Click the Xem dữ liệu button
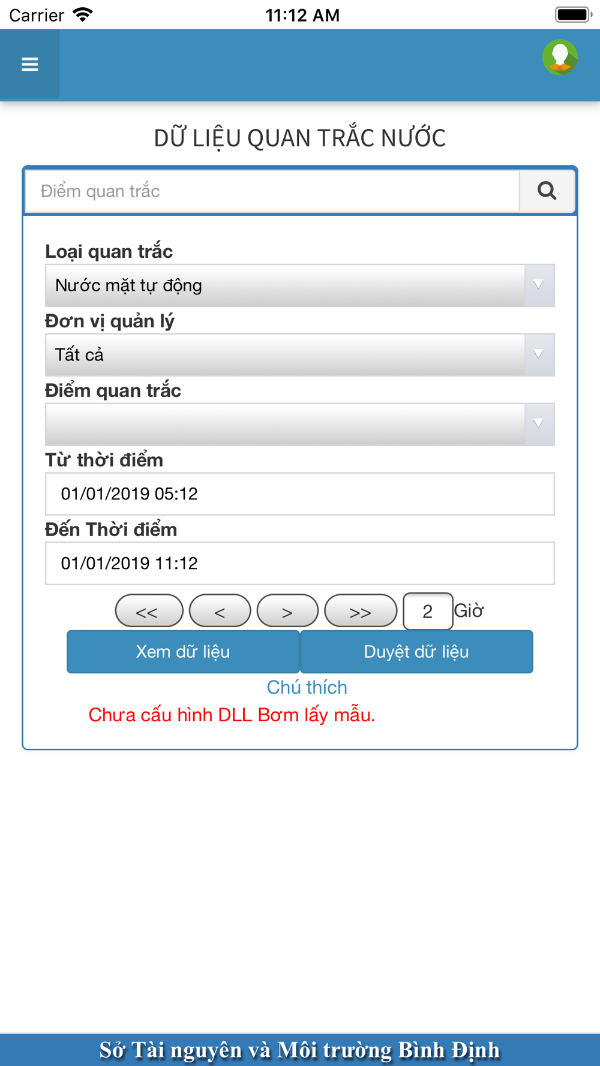The height and width of the screenshot is (1066, 600). coord(183,652)
